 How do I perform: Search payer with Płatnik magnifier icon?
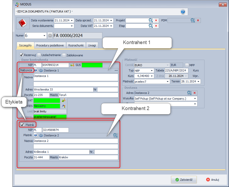(x=115, y=135)
